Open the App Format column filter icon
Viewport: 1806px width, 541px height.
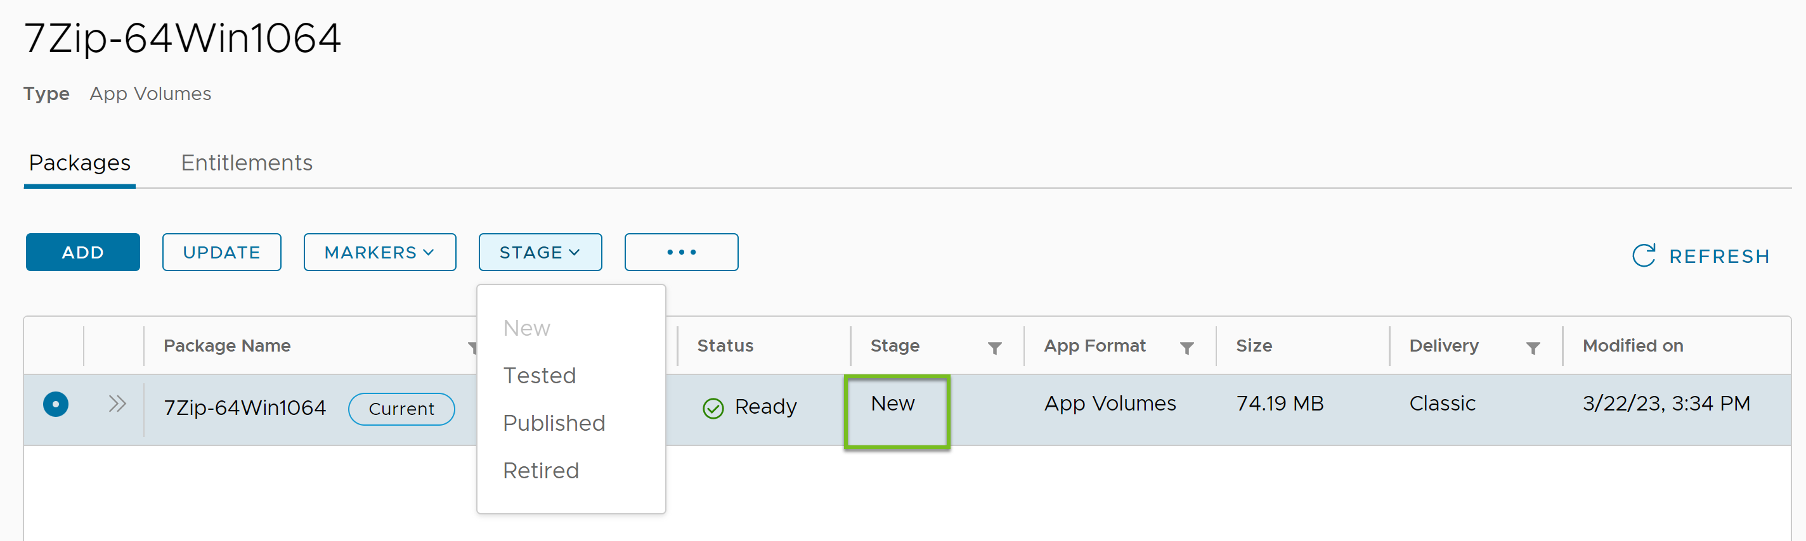point(1186,348)
